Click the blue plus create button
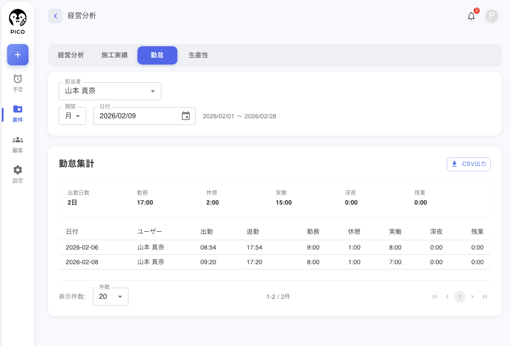 click(18, 55)
